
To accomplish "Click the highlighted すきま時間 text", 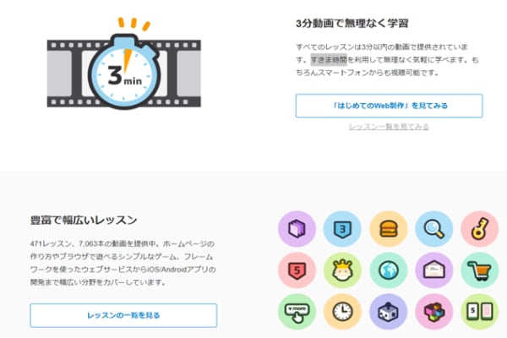I will 329,60.
